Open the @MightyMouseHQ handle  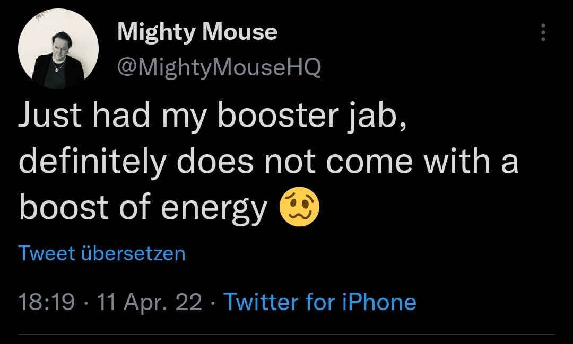point(219,66)
